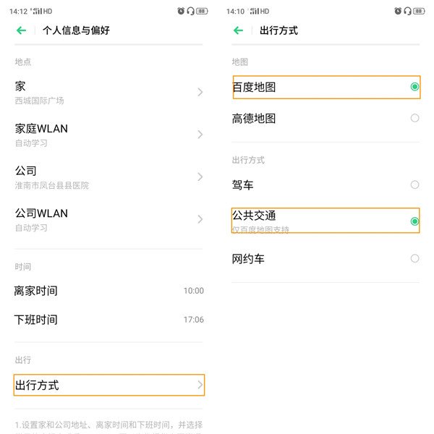This screenshot has height=434, width=434.
Task: Open the 出行方式 menu entry
Action: tap(109, 386)
